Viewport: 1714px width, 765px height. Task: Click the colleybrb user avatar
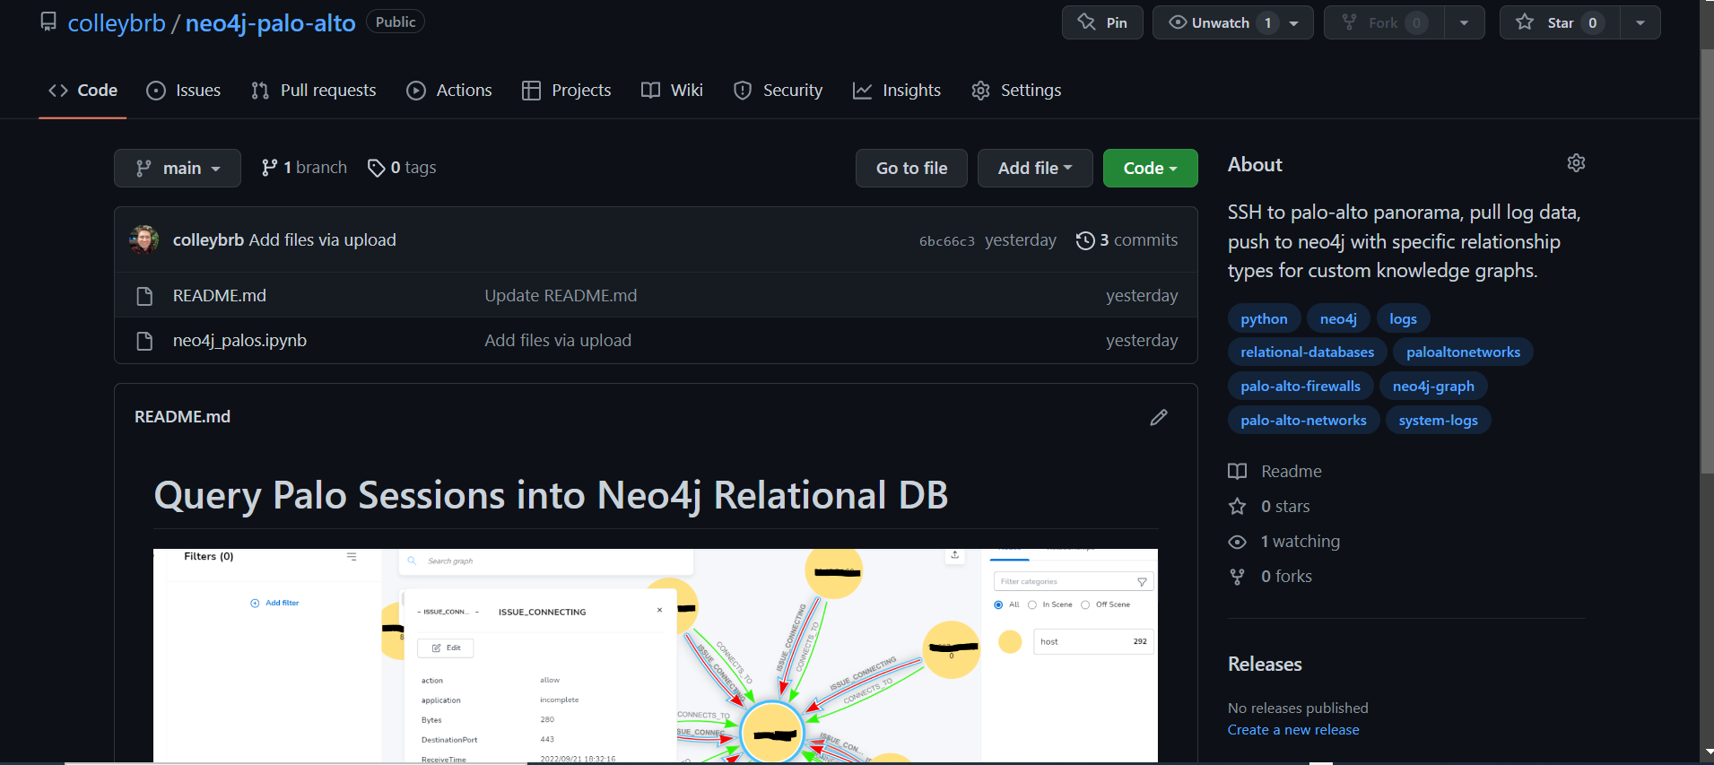pyautogui.click(x=144, y=239)
